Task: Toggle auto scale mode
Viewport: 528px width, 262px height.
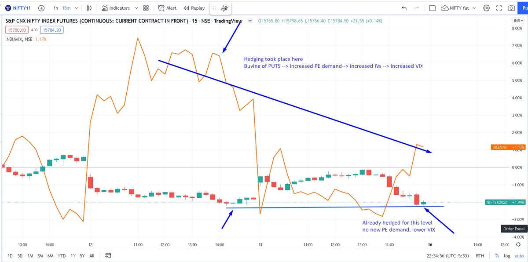Action: [x=519, y=255]
